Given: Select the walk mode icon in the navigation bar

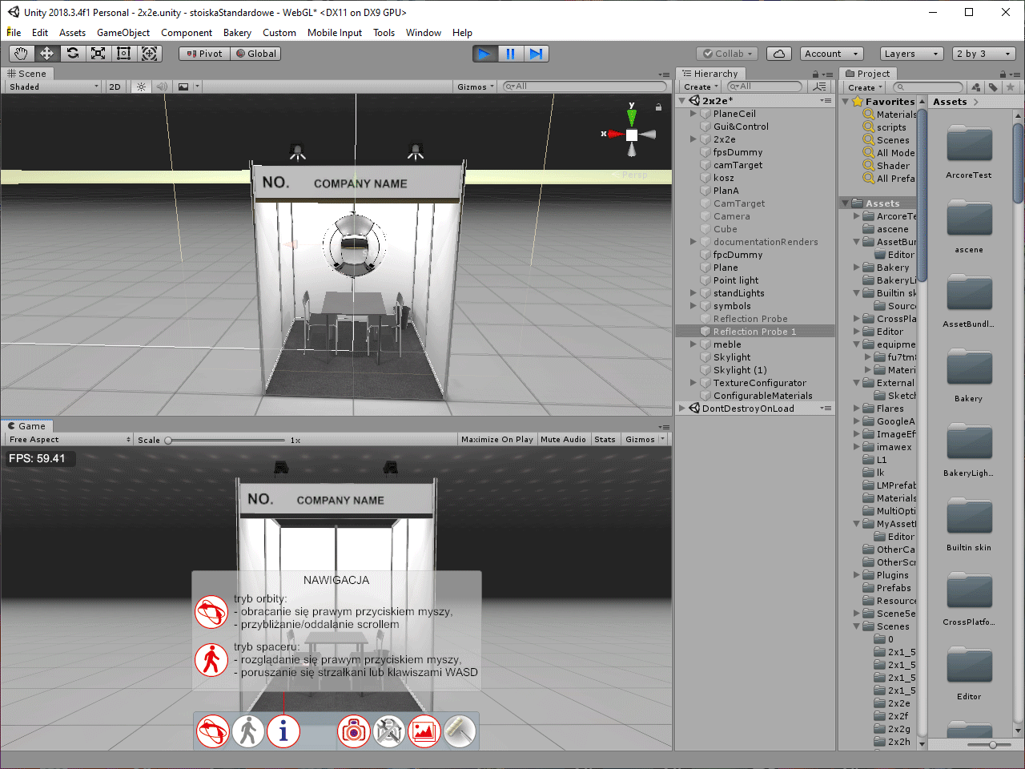Looking at the screenshot, I should 247,731.
